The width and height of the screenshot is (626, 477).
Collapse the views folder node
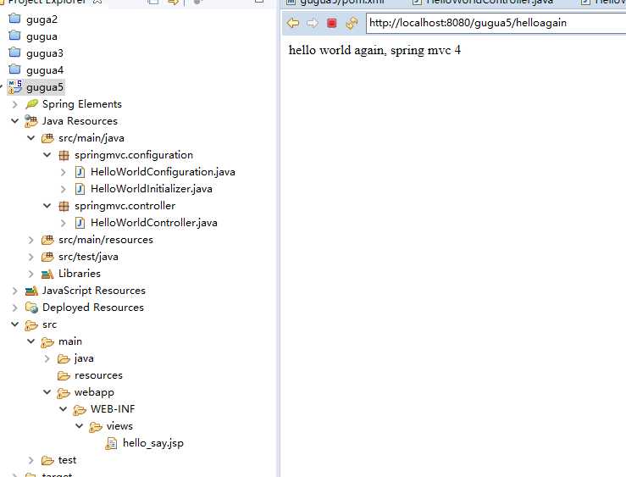pos(79,426)
